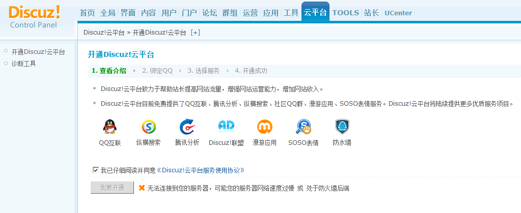Image resolution: width=521 pixels, height=213 pixels.
Task: Click the SOSO表情 label text
Action: 304,143
